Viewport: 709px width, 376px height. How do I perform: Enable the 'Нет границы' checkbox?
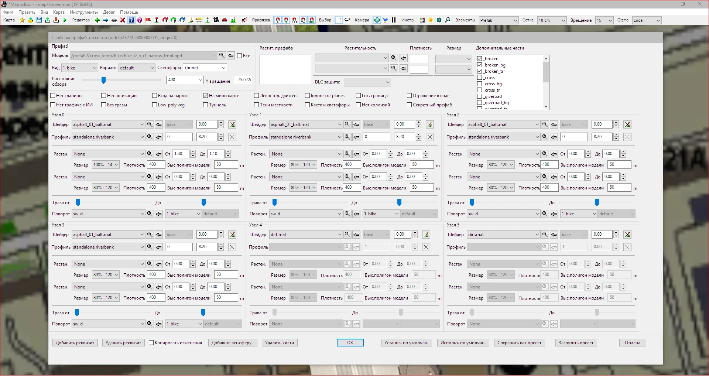tap(52, 96)
